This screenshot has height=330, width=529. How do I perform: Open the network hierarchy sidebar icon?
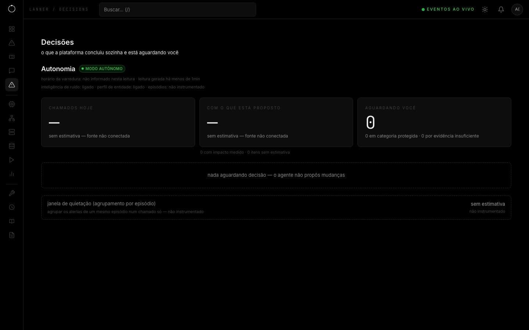12,118
